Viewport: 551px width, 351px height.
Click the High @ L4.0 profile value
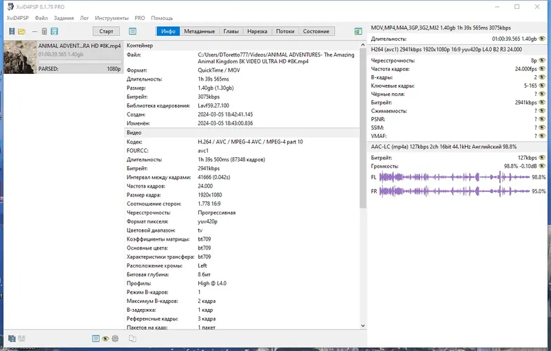pyautogui.click(x=212, y=283)
